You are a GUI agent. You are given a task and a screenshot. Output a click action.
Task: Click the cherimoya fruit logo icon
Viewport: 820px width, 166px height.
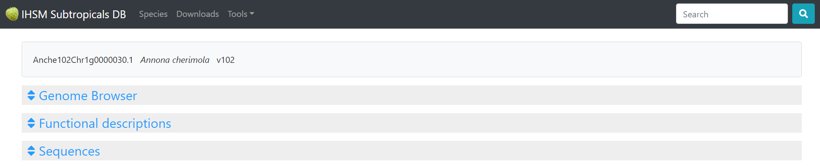[12, 14]
